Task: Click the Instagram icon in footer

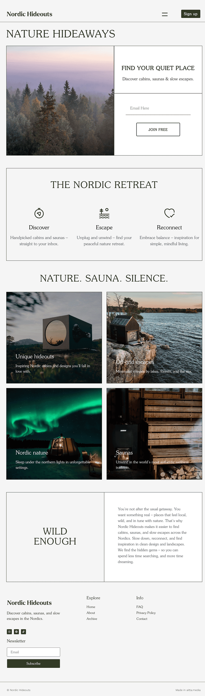Action: click(9, 631)
